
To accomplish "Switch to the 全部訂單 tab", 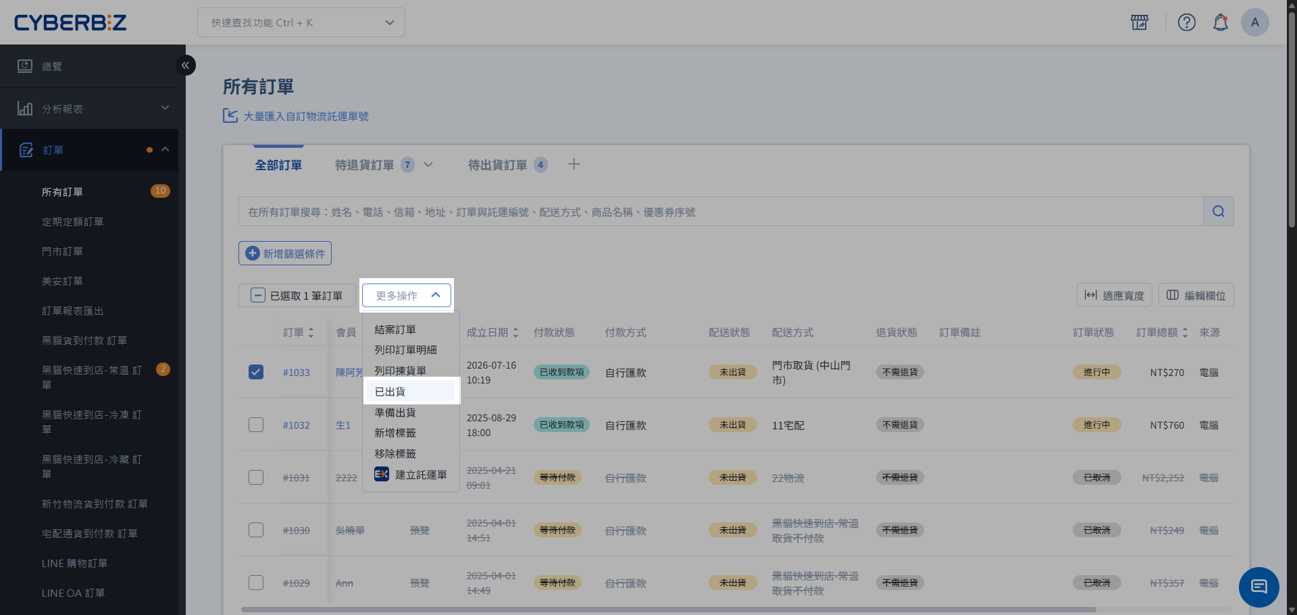I will tap(278, 165).
